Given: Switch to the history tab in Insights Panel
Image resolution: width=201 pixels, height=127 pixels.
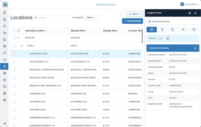Looking at the screenshot, I should click(x=194, y=30).
